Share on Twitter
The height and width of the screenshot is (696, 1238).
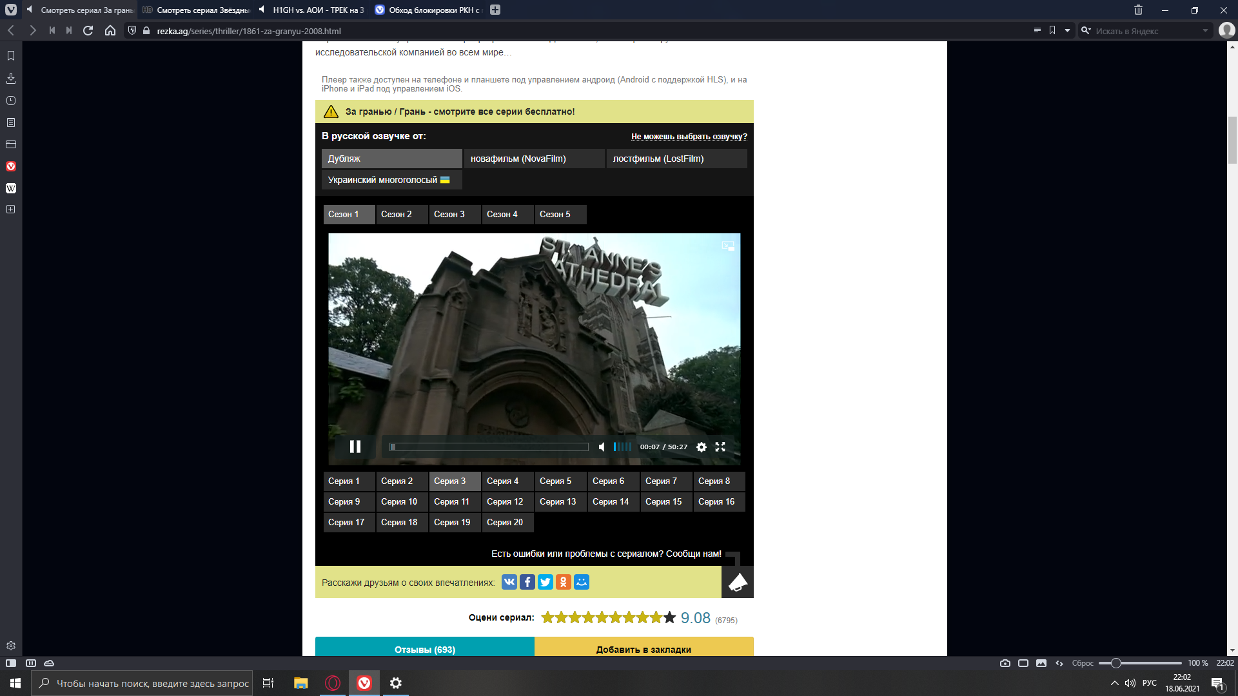point(545,582)
